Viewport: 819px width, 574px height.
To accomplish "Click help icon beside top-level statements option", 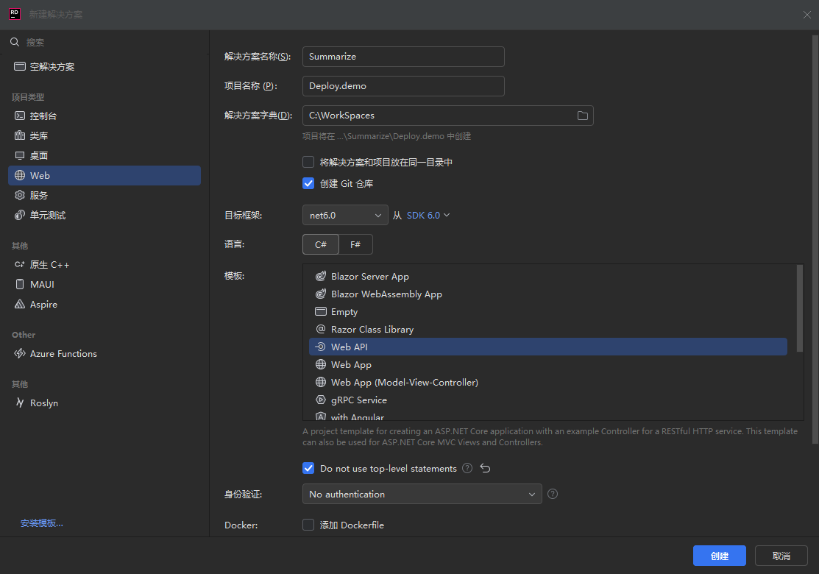I will click(467, 468).
